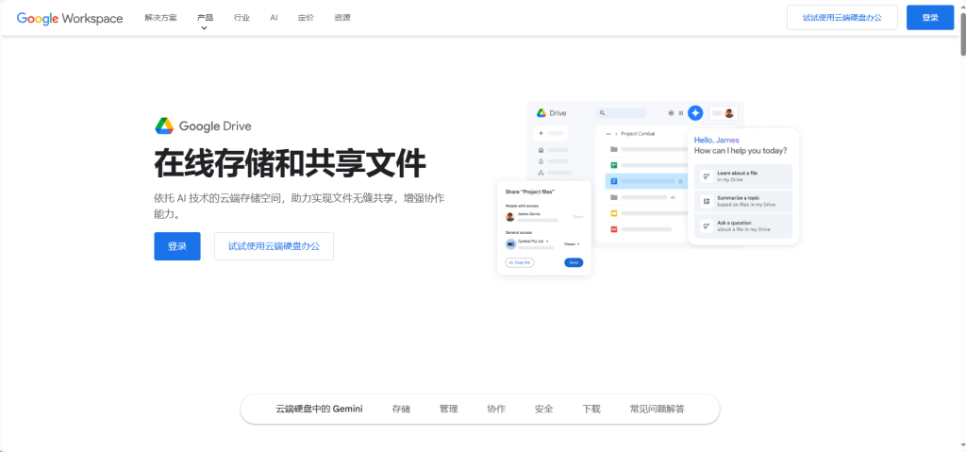Open the 行业 navigation menu
The width and height of the screenshot is (966, 452).
point(242,18)
